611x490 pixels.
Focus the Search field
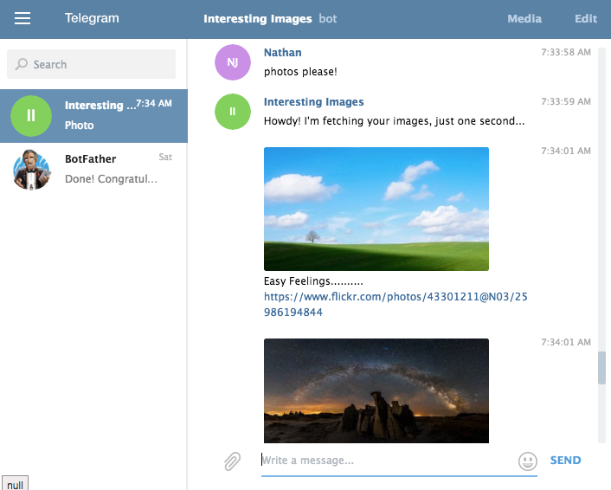pos(91,64)
